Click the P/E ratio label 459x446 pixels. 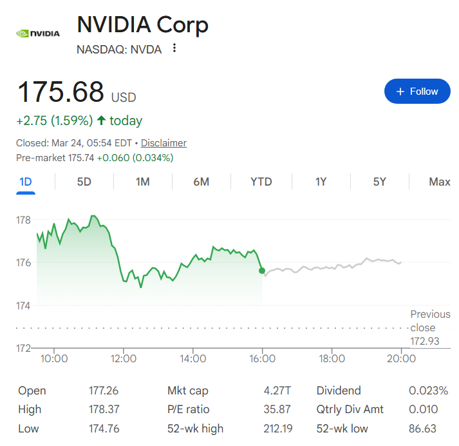pyautogui.click(x=188, y=409)
